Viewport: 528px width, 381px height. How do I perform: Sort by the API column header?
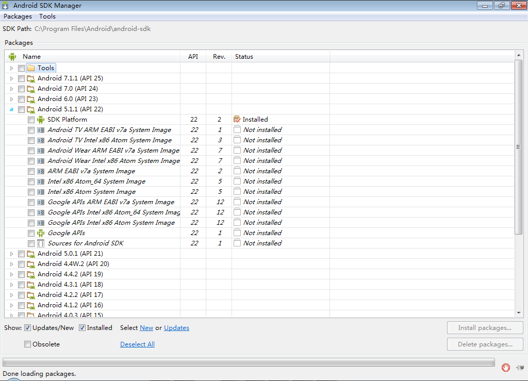(x=193, y=57)
